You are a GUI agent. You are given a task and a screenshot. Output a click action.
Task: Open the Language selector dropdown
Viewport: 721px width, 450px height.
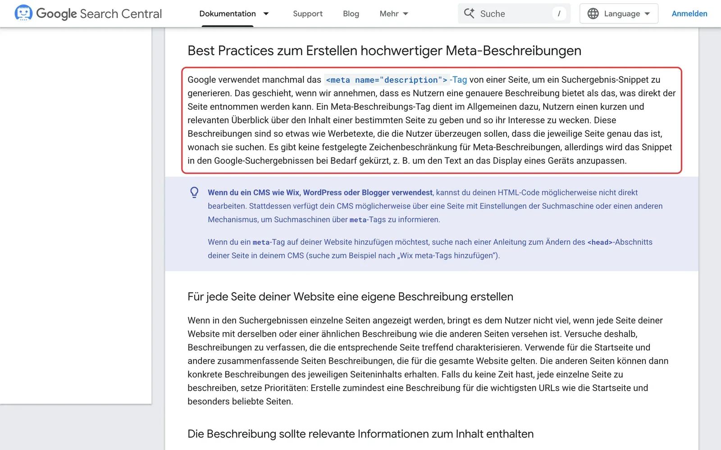(x=619, y=13)
